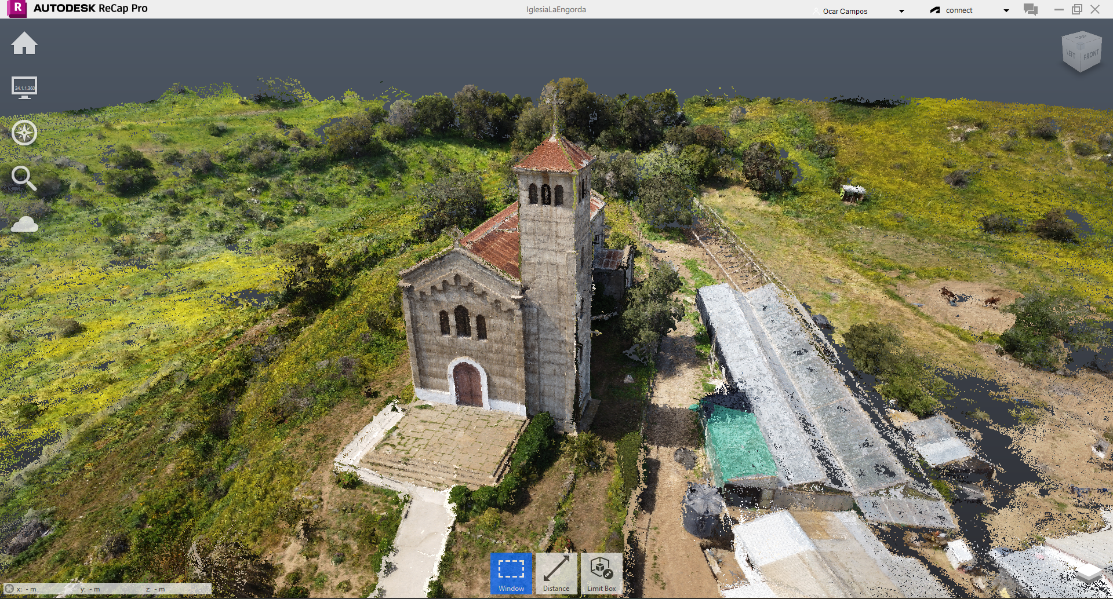Restore down the ReCap window

tap(1076, 9)
